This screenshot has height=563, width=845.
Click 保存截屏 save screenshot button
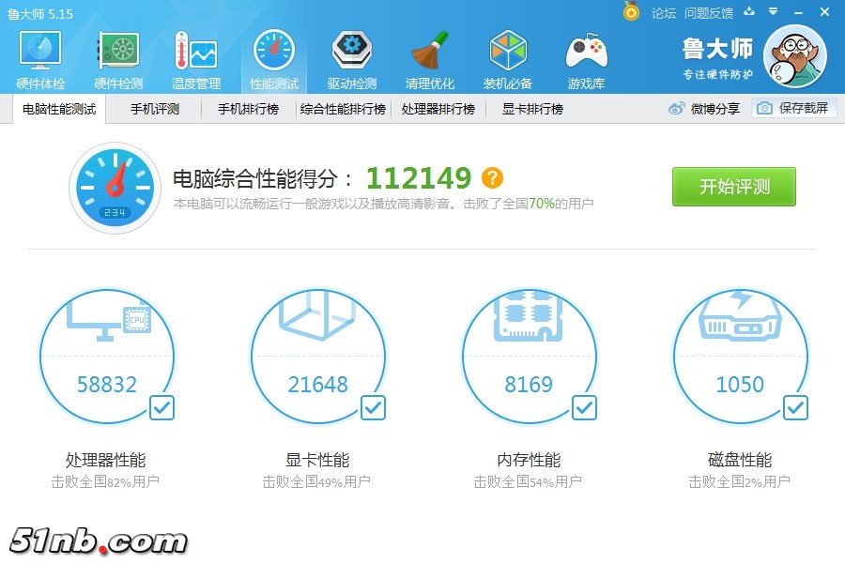793,108
